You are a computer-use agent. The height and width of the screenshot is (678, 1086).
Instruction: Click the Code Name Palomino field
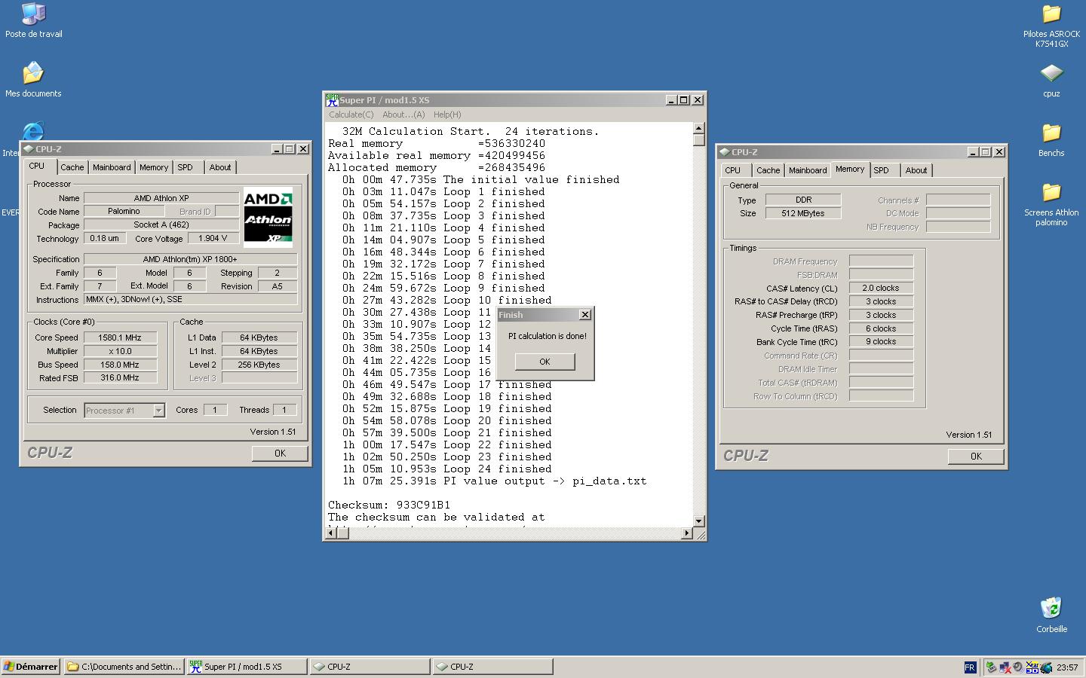[x=124, y=211]
